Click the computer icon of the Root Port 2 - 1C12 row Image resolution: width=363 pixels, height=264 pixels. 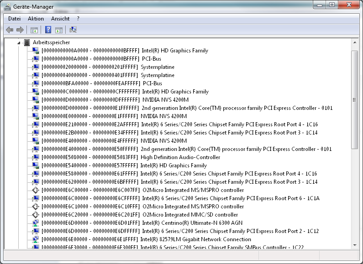click(x=36, y=231)
